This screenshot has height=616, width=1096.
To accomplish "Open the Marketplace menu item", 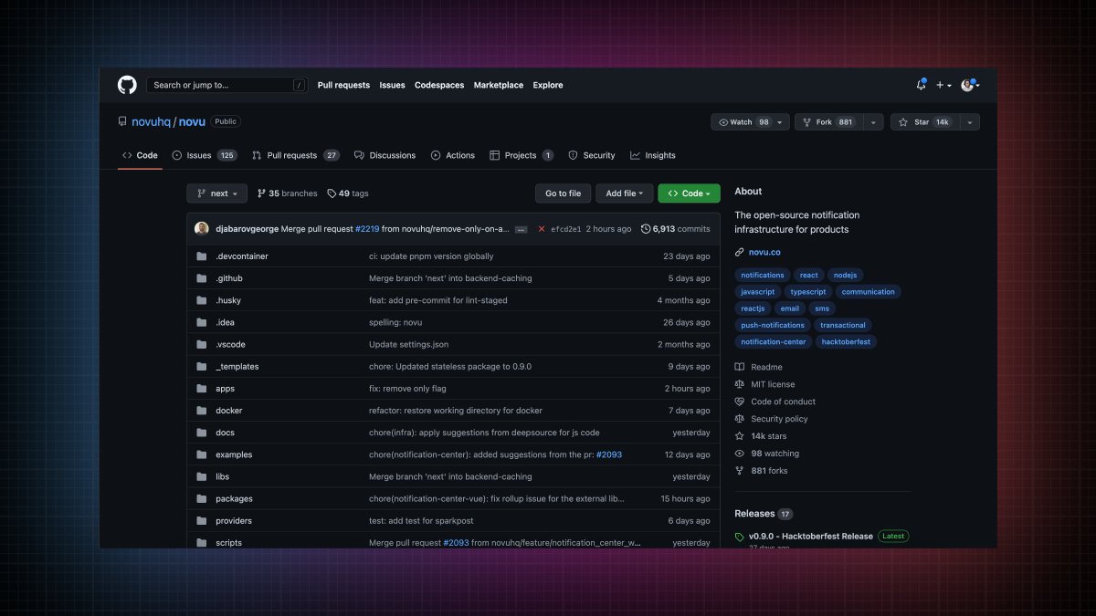I will click(498, 85).
